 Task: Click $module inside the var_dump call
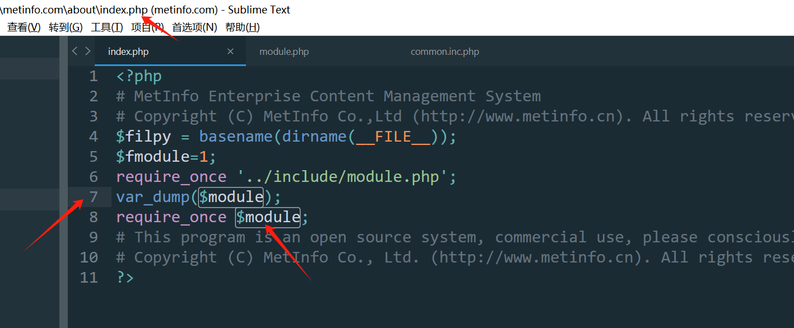coord(231,197)
